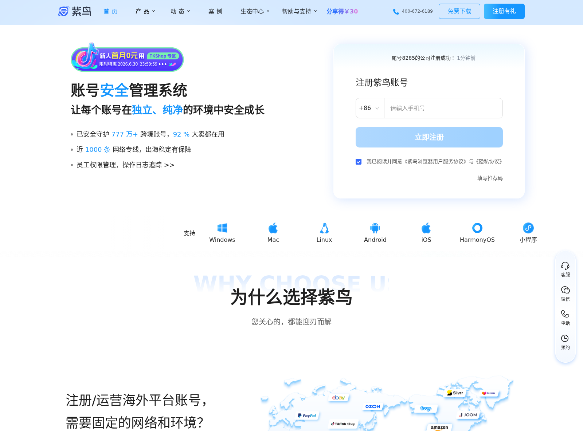Open the 客服 customer service sidebar icon
The image size is (583, 437).
click(565, 266)
